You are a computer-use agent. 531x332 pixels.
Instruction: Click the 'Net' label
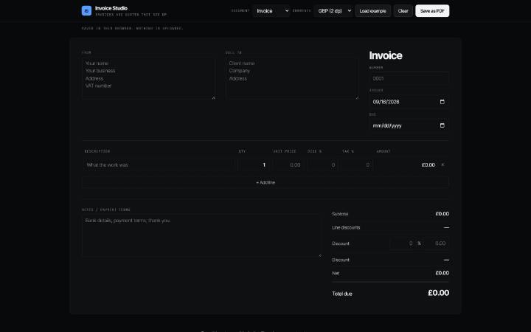336,273
